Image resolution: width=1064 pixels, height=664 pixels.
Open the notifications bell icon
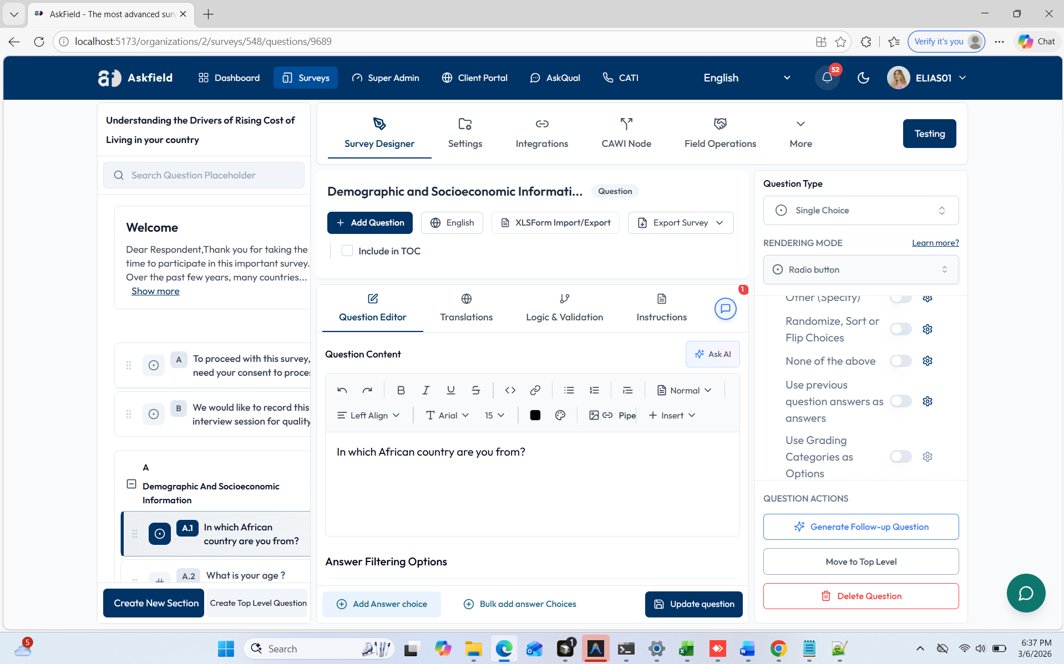(827, 78)
